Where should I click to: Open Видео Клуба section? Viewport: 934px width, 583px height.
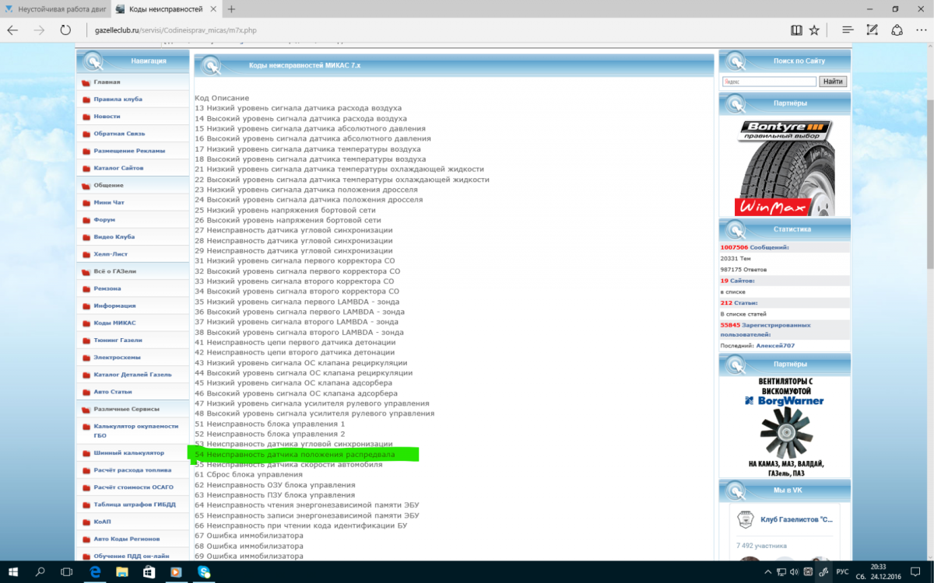pyautogui.click(x=114, y=236)
